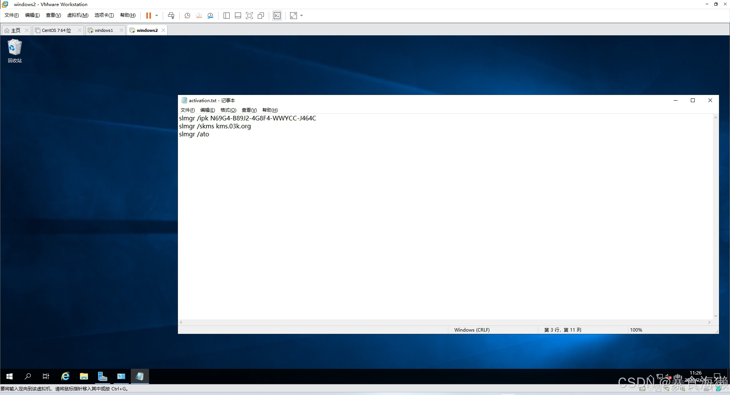Open Notepad 格式(O) menu
Image resolution: width=730 pixels, height=395 pixels.
tap(228, 110)
